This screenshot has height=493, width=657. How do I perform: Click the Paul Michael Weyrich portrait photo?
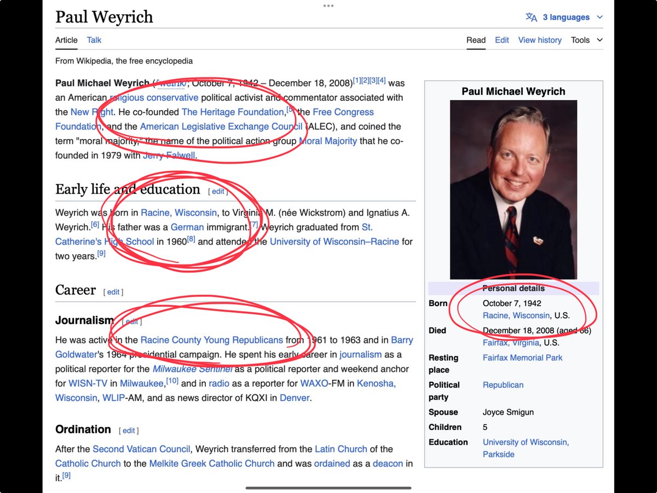pyautogui.click(x=514, y=190)
